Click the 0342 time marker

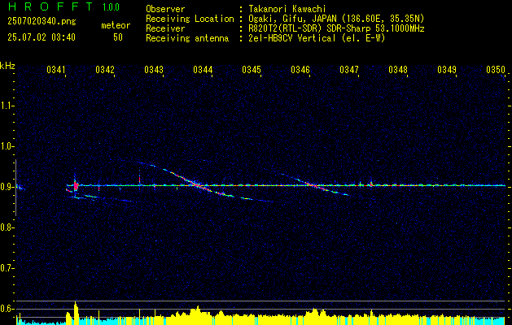click(105, 69)
